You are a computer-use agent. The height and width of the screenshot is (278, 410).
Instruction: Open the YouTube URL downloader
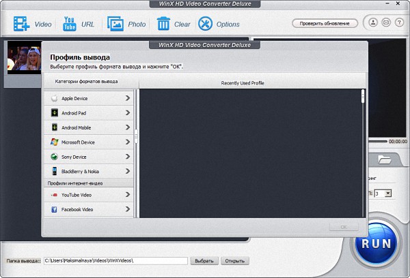(69, 24)
